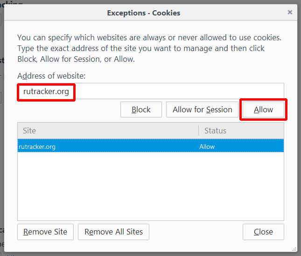
Task: Click the cookie exceptions description text
Action: [x=149, y=48]
